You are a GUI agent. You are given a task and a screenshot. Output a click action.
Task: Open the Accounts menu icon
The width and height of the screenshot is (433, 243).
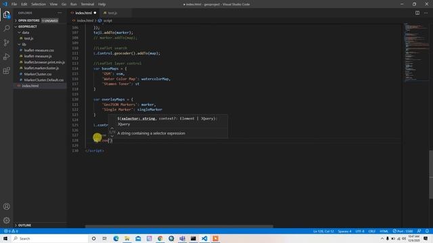point(6,207)
